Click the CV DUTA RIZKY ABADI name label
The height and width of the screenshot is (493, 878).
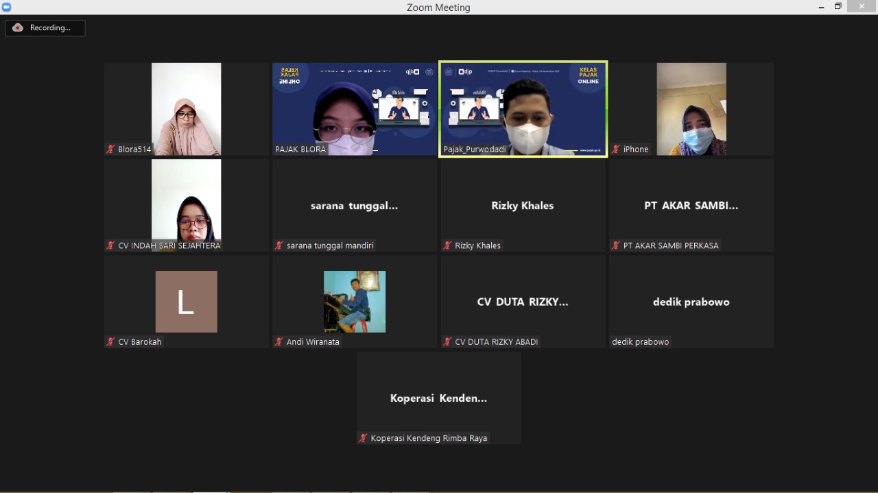coord(496,341)
